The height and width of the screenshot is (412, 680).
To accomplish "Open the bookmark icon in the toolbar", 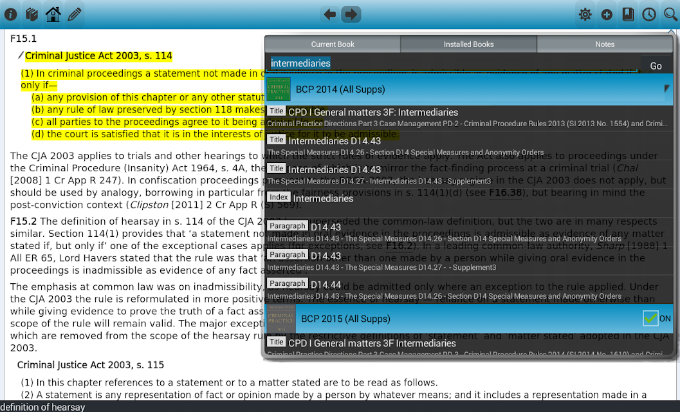I will point(627,14).
